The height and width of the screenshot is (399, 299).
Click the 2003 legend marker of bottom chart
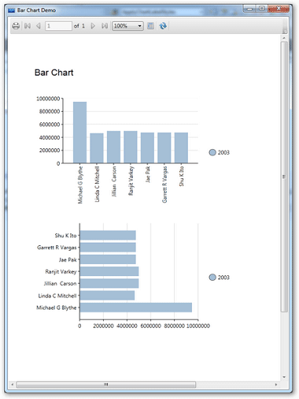212,278
